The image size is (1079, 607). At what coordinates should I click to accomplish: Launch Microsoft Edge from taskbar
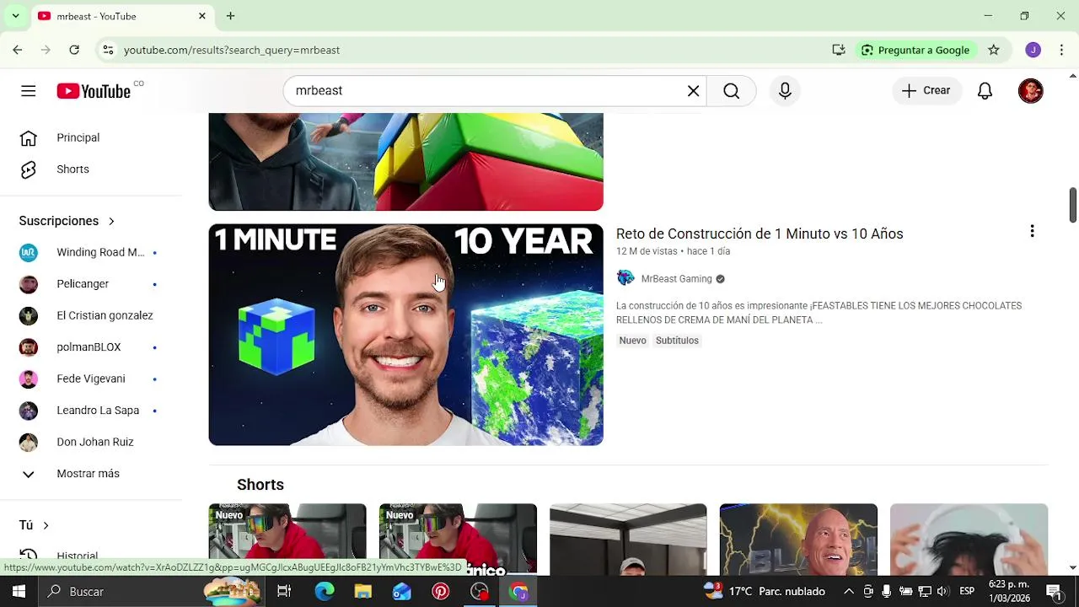click(325, 592)
